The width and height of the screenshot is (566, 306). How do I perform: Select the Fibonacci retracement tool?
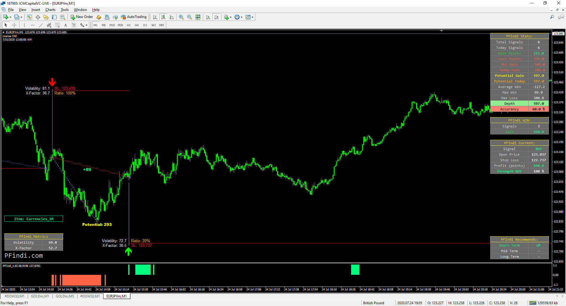[x=57, y=25]
